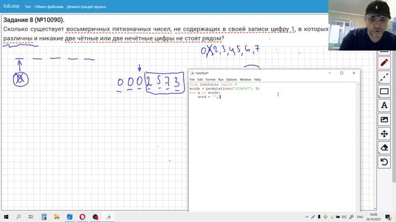Open the Edit menu in IDLE

click(200, 80)
